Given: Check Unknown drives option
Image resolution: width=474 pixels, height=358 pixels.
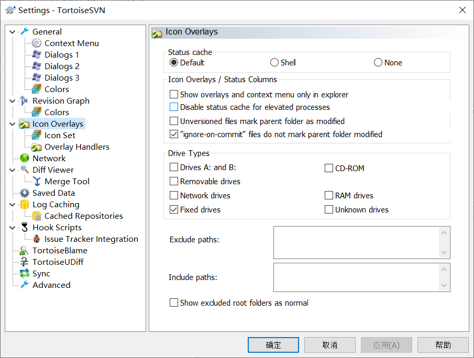Looking at the screenshot, I should [x=328, y=209].
